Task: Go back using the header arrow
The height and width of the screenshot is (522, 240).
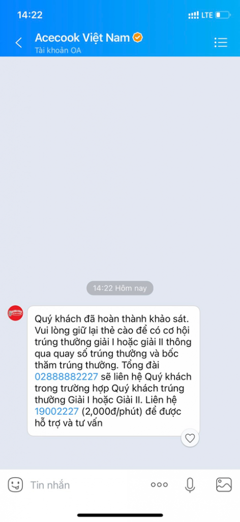Action: click(x=19, y=43)
